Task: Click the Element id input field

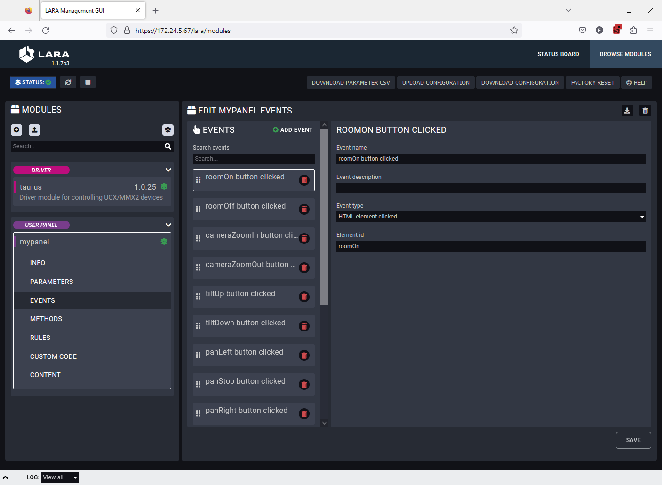Action: click(490, 246)
